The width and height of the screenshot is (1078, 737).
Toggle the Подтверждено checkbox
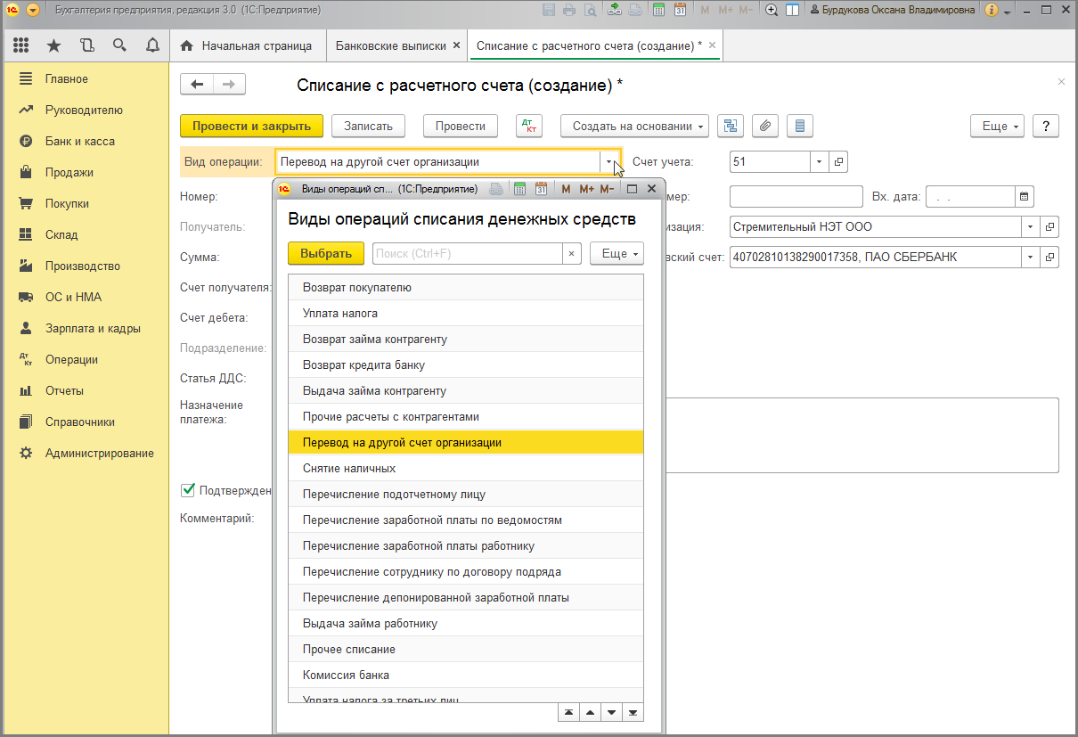[188, 489]
